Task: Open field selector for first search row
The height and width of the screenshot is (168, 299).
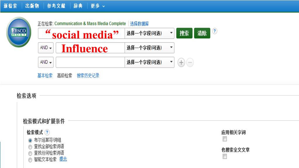Action: pos(149,33)
